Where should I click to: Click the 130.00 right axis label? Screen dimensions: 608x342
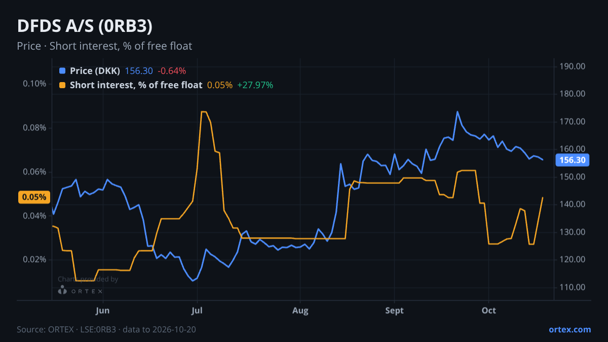573,232
